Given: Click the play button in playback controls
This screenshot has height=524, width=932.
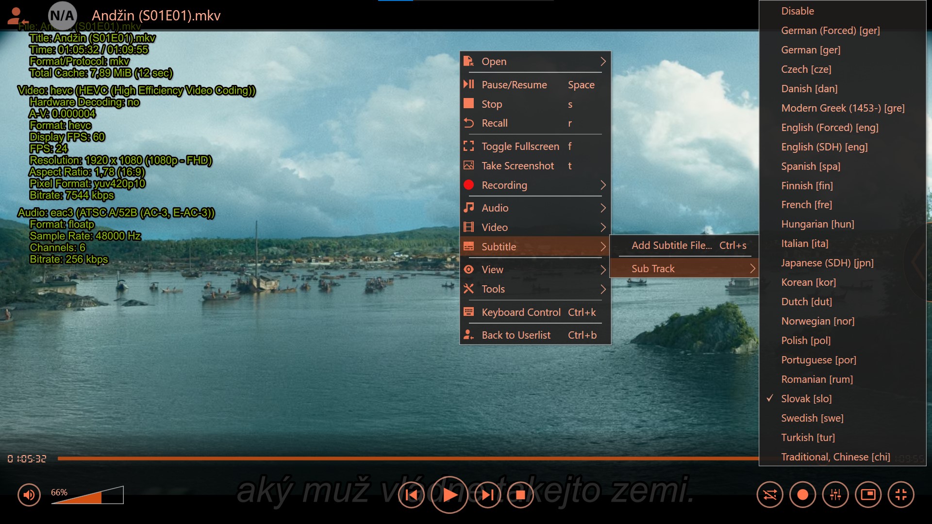Looking at the screenshot, I should [x=449, y=495].
